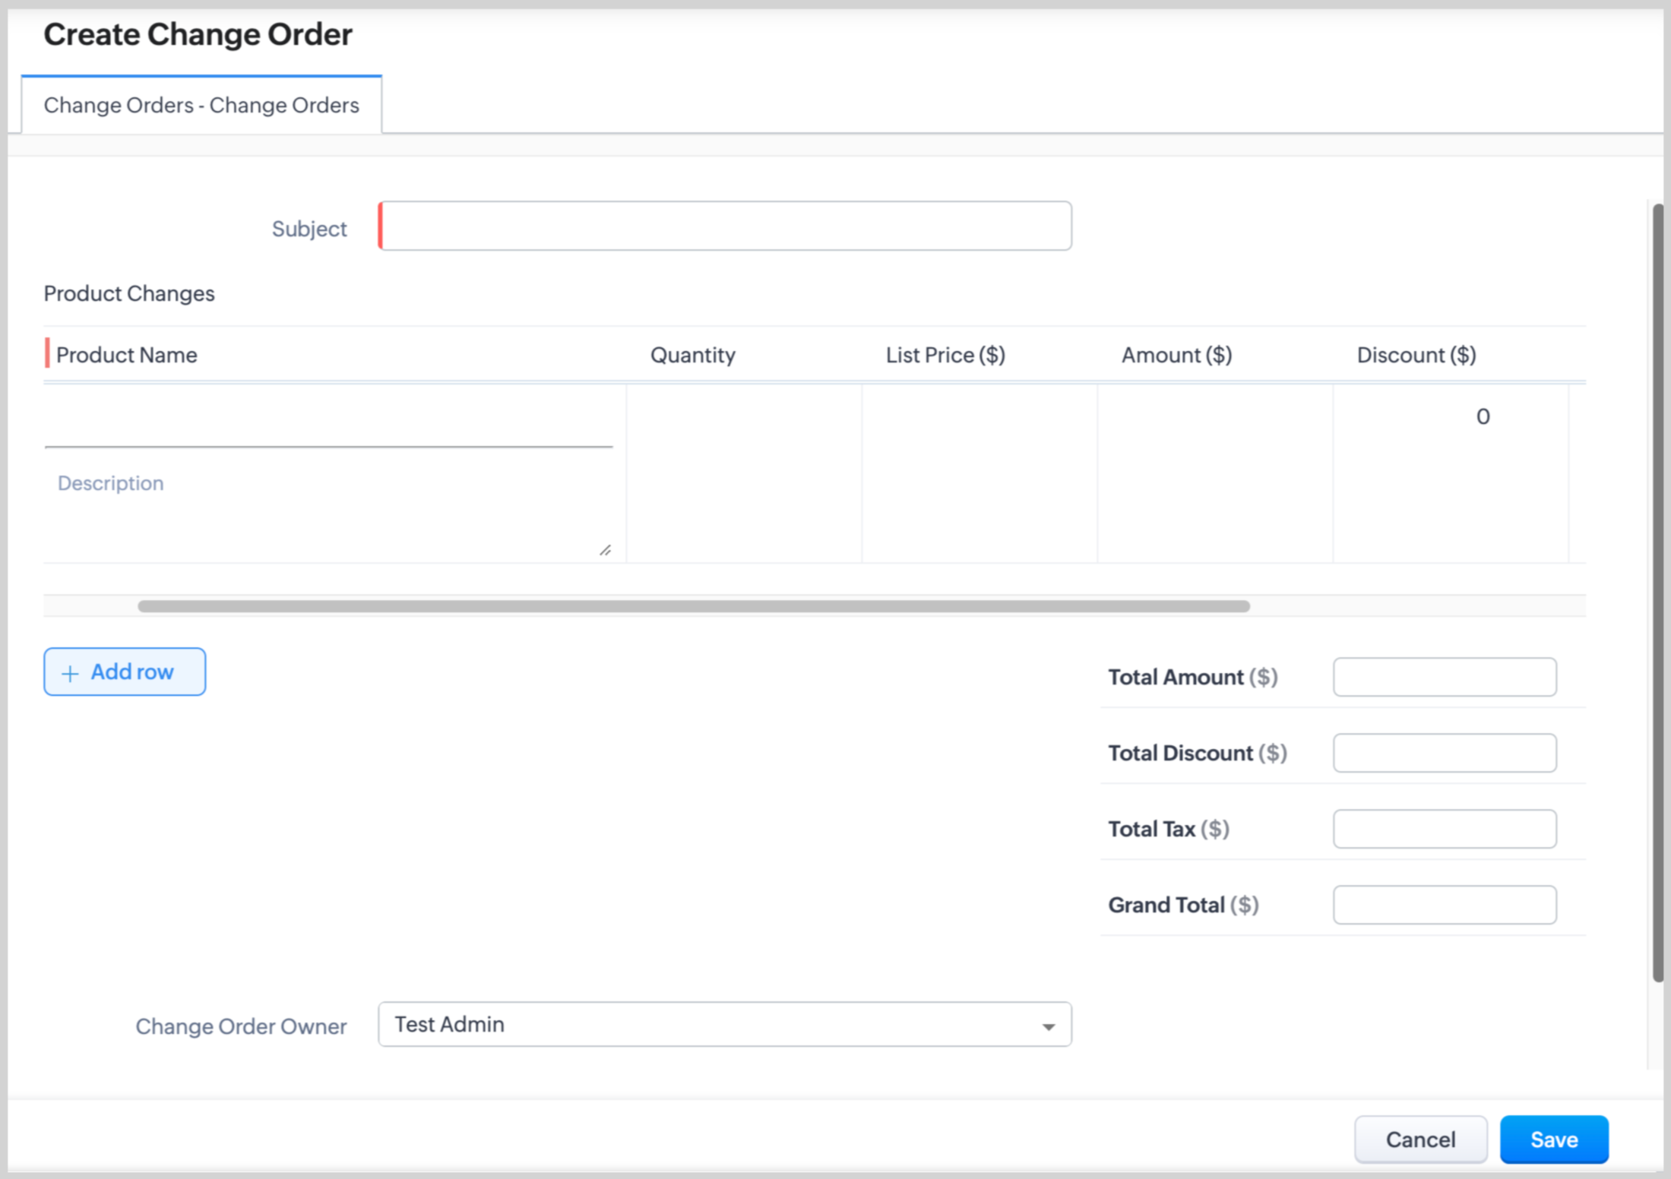Click the Description resize handle icon
Image resolution: width=1671 pixels, height=1179 pixels.
[605, 550]
